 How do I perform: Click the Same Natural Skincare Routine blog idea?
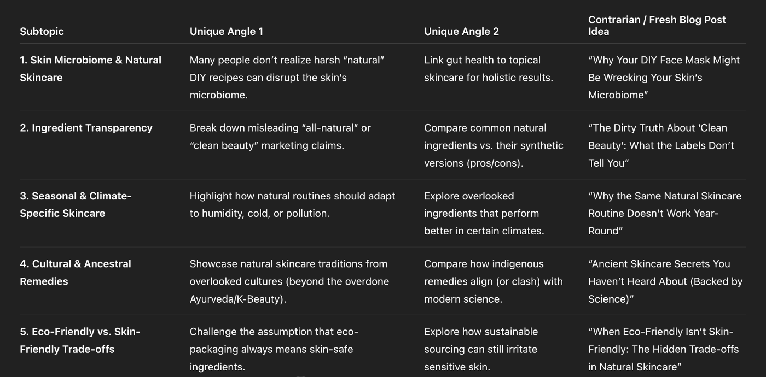pyautogui.click(x=664, y=213)
